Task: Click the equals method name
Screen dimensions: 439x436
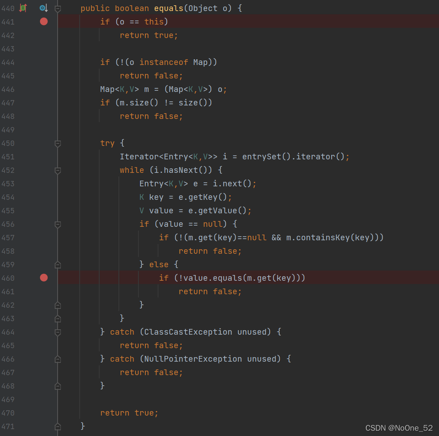Action: [x=169, y=9]
